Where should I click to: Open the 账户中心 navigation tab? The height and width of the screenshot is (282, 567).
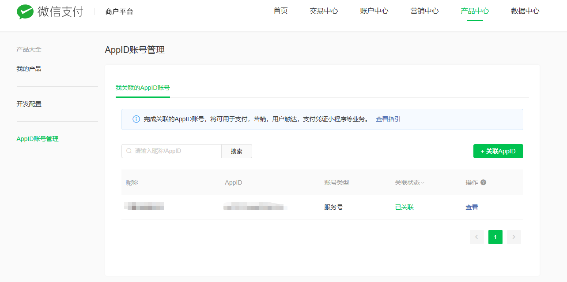(x=374, y=11)
